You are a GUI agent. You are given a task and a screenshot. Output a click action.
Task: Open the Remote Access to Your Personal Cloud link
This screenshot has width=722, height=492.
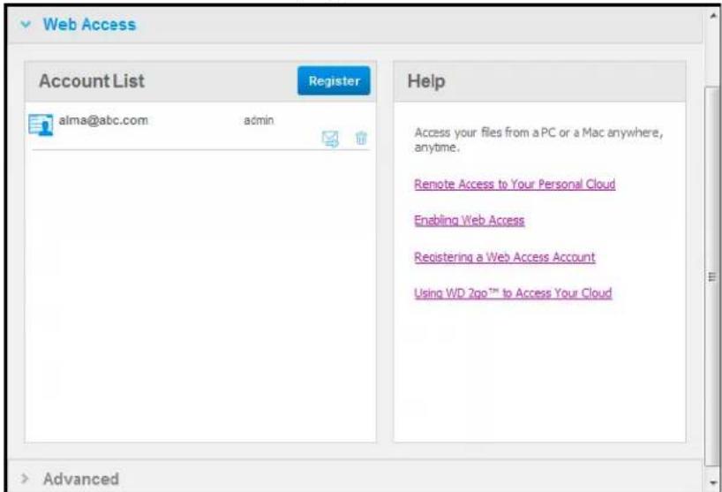[x=515, y=185]
